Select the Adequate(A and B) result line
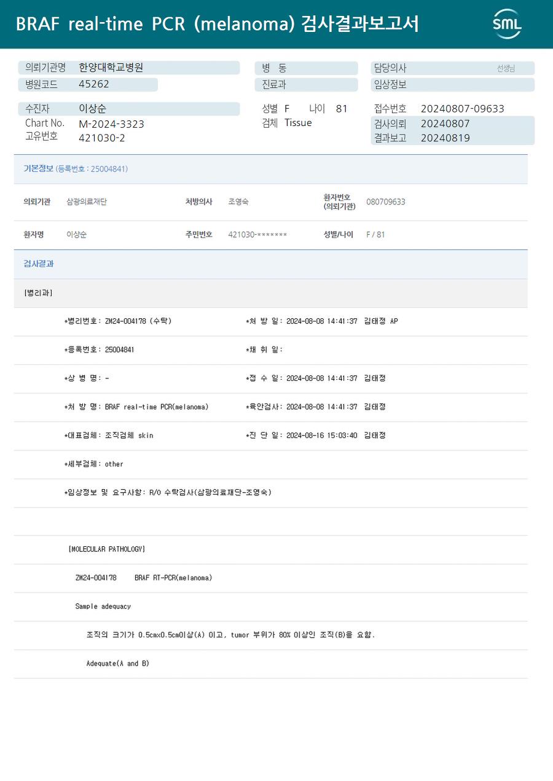This screenshot has width=553, height=781. point(118,664)
